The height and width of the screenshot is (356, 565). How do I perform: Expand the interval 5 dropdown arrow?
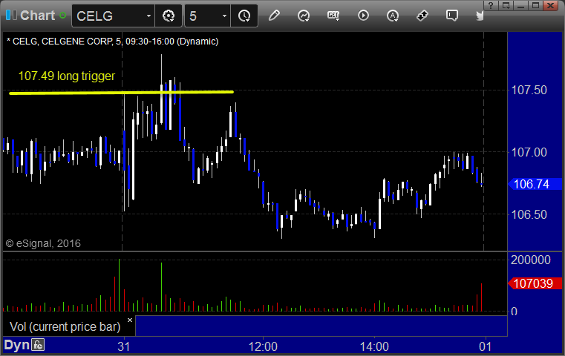click(224, 16)
